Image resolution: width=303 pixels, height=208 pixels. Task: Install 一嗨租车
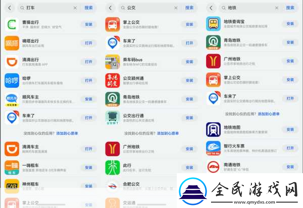point(89,168)
